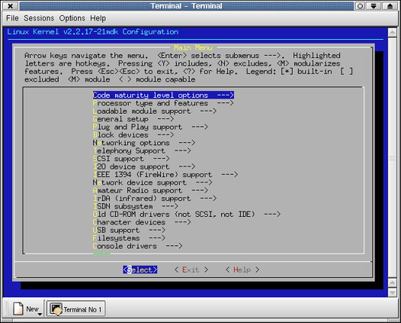Select Loadable module support entry
This screenshot has height=323, width=401.
155,111
